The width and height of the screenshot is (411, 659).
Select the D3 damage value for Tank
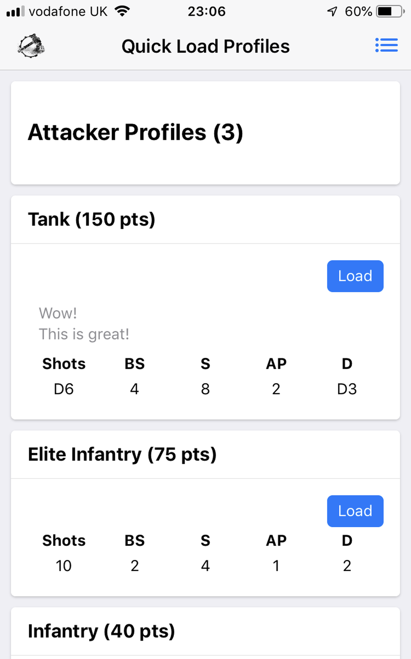(x=347, y=389)
